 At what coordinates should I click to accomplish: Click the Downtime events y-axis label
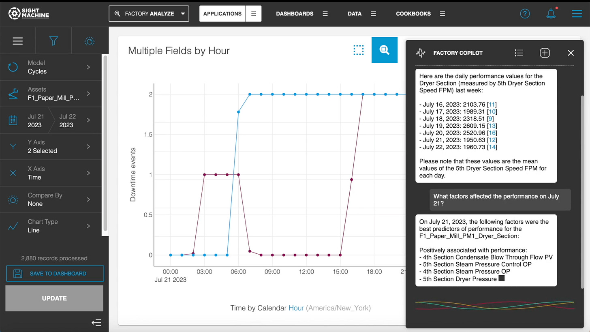[x=133, y=175]
